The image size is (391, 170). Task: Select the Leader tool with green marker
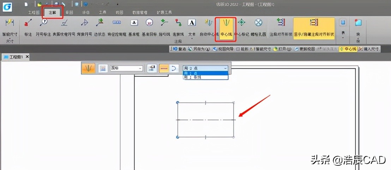point(164,28)
